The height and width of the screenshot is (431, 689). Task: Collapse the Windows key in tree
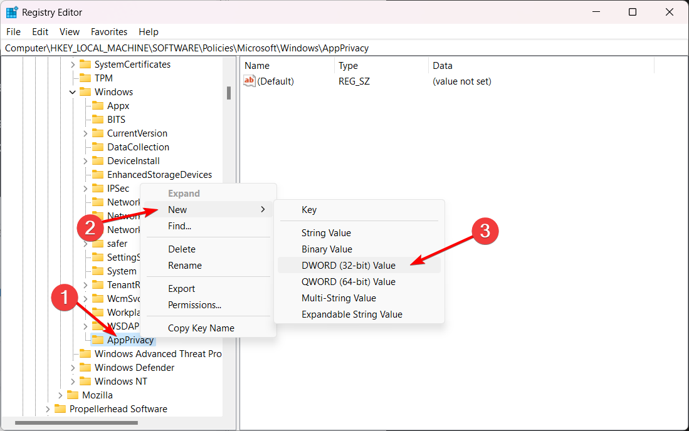click(73, 92)
